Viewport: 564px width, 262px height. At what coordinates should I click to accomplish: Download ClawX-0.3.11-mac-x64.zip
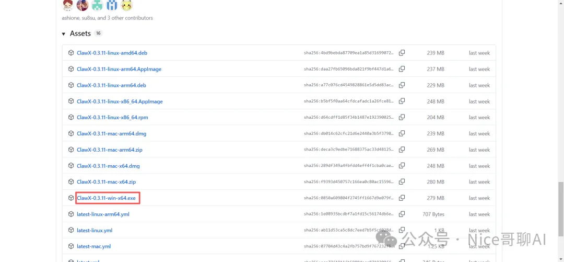(107, 182)
